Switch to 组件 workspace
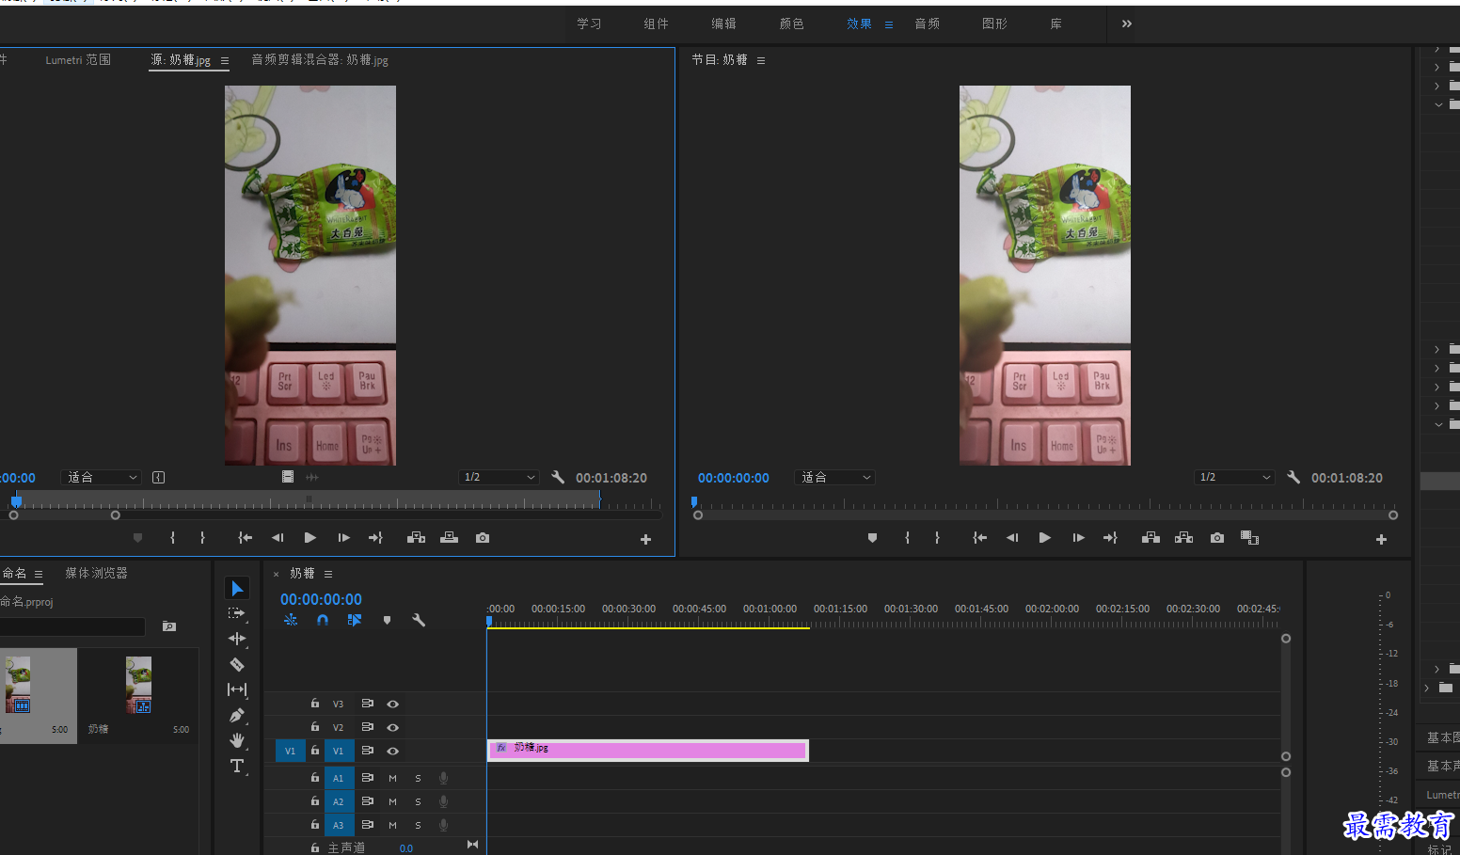 [657, 24]
